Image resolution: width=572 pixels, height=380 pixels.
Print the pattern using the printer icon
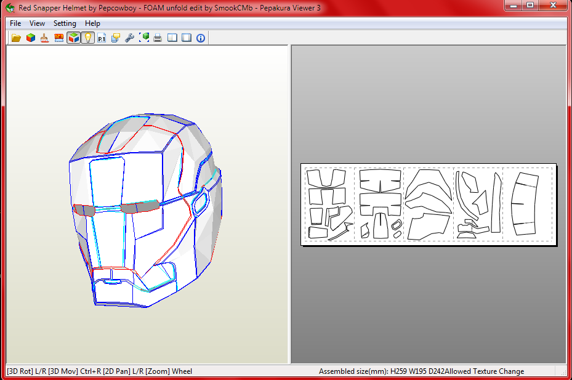(158, 38)
